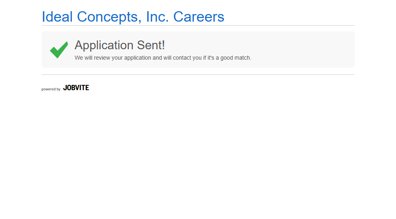Click the "powered by" footer label

click(51, 89)
